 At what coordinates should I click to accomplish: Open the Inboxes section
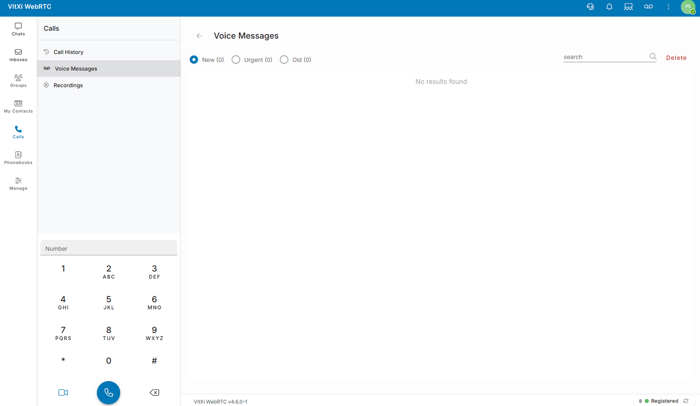18,55
